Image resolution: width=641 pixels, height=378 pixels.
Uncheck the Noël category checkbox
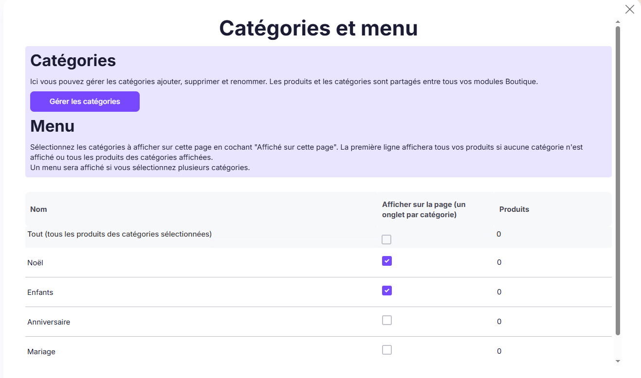point(386,261)
